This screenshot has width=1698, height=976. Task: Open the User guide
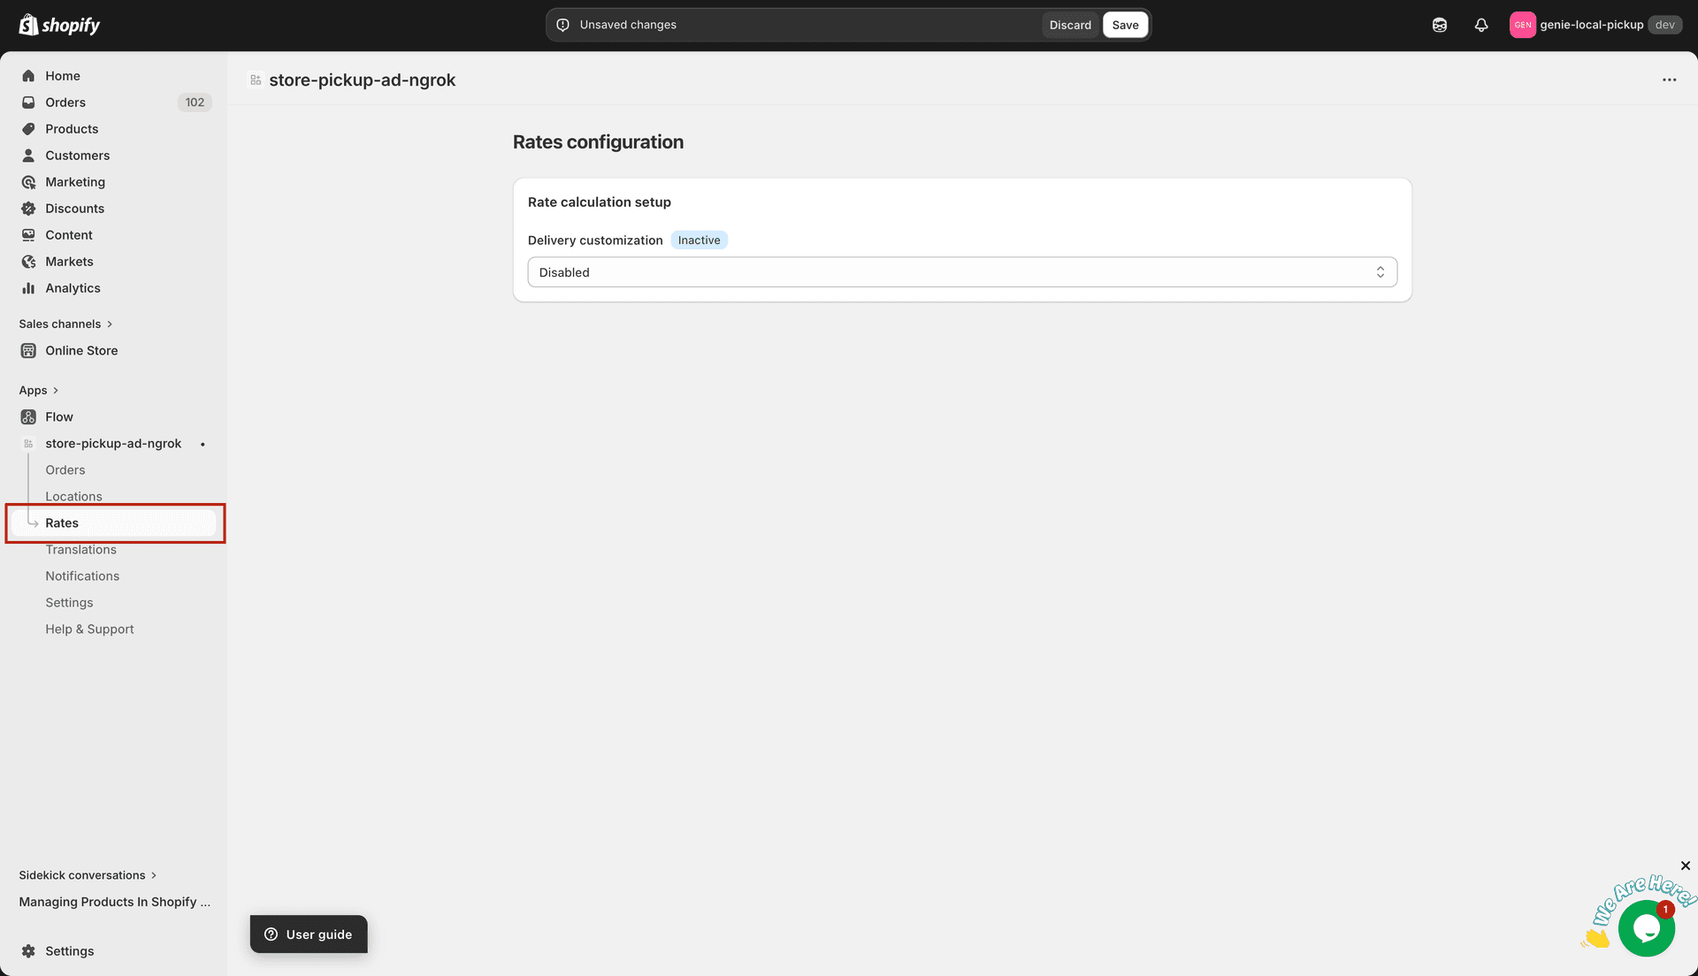pos(308,934)
